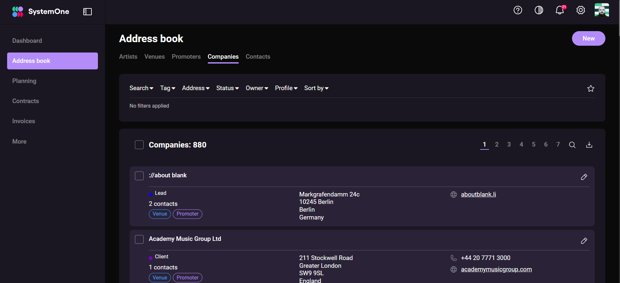Click the '2 contacts' text
The width and height of the screenshot is (620, 283).
point(163,204)
